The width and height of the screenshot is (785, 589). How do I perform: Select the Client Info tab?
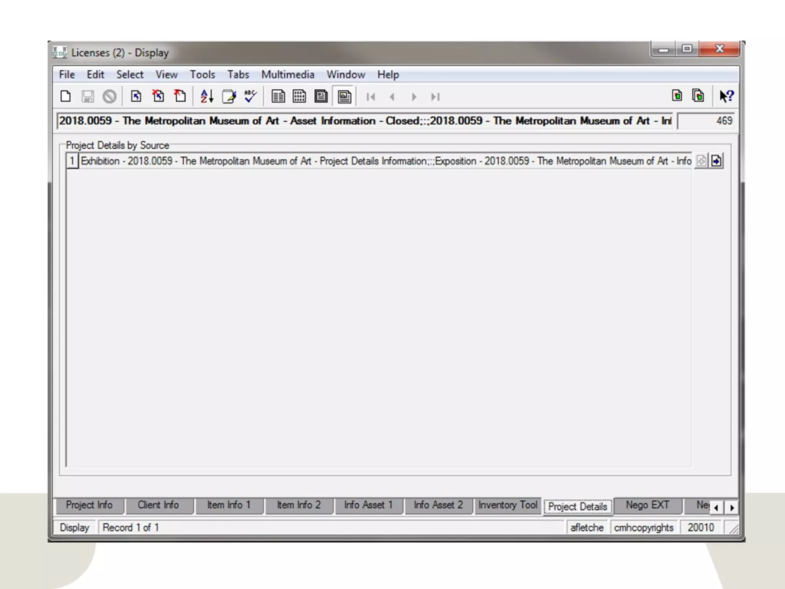point(158,505)
